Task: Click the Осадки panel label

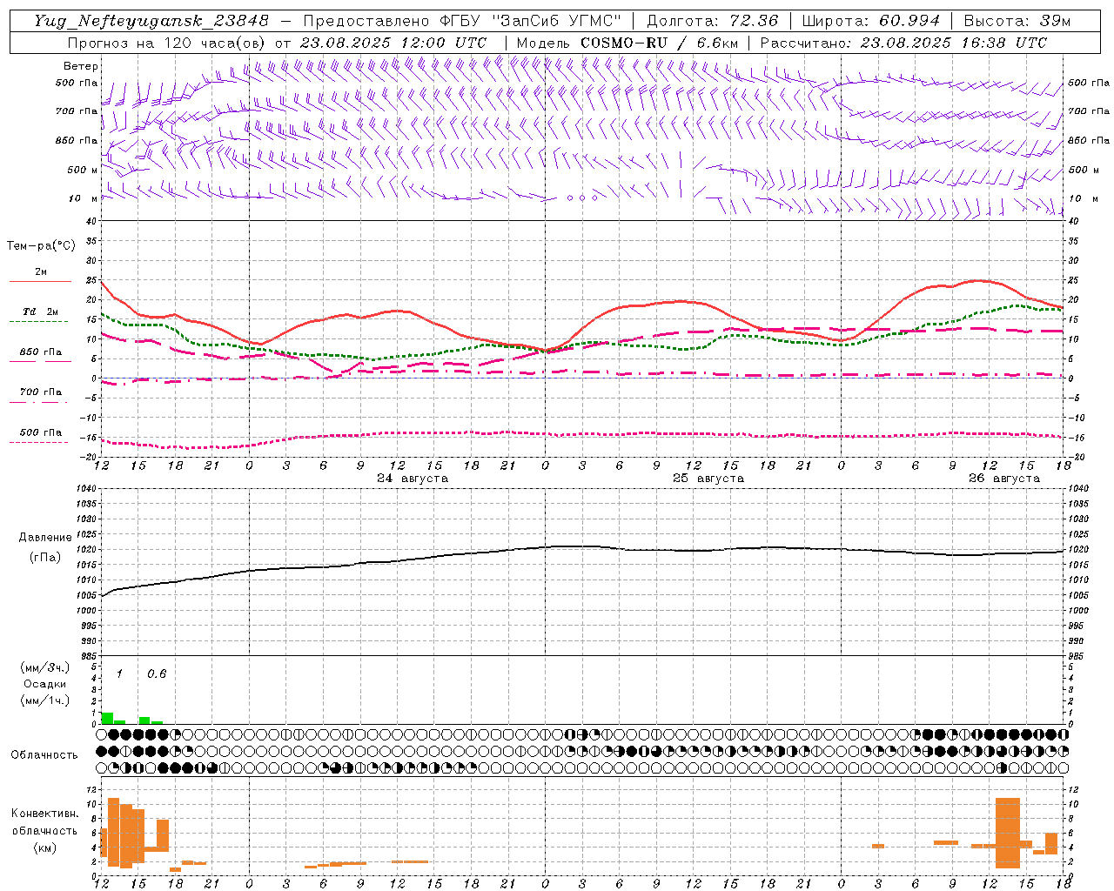Action: point(45,684)
